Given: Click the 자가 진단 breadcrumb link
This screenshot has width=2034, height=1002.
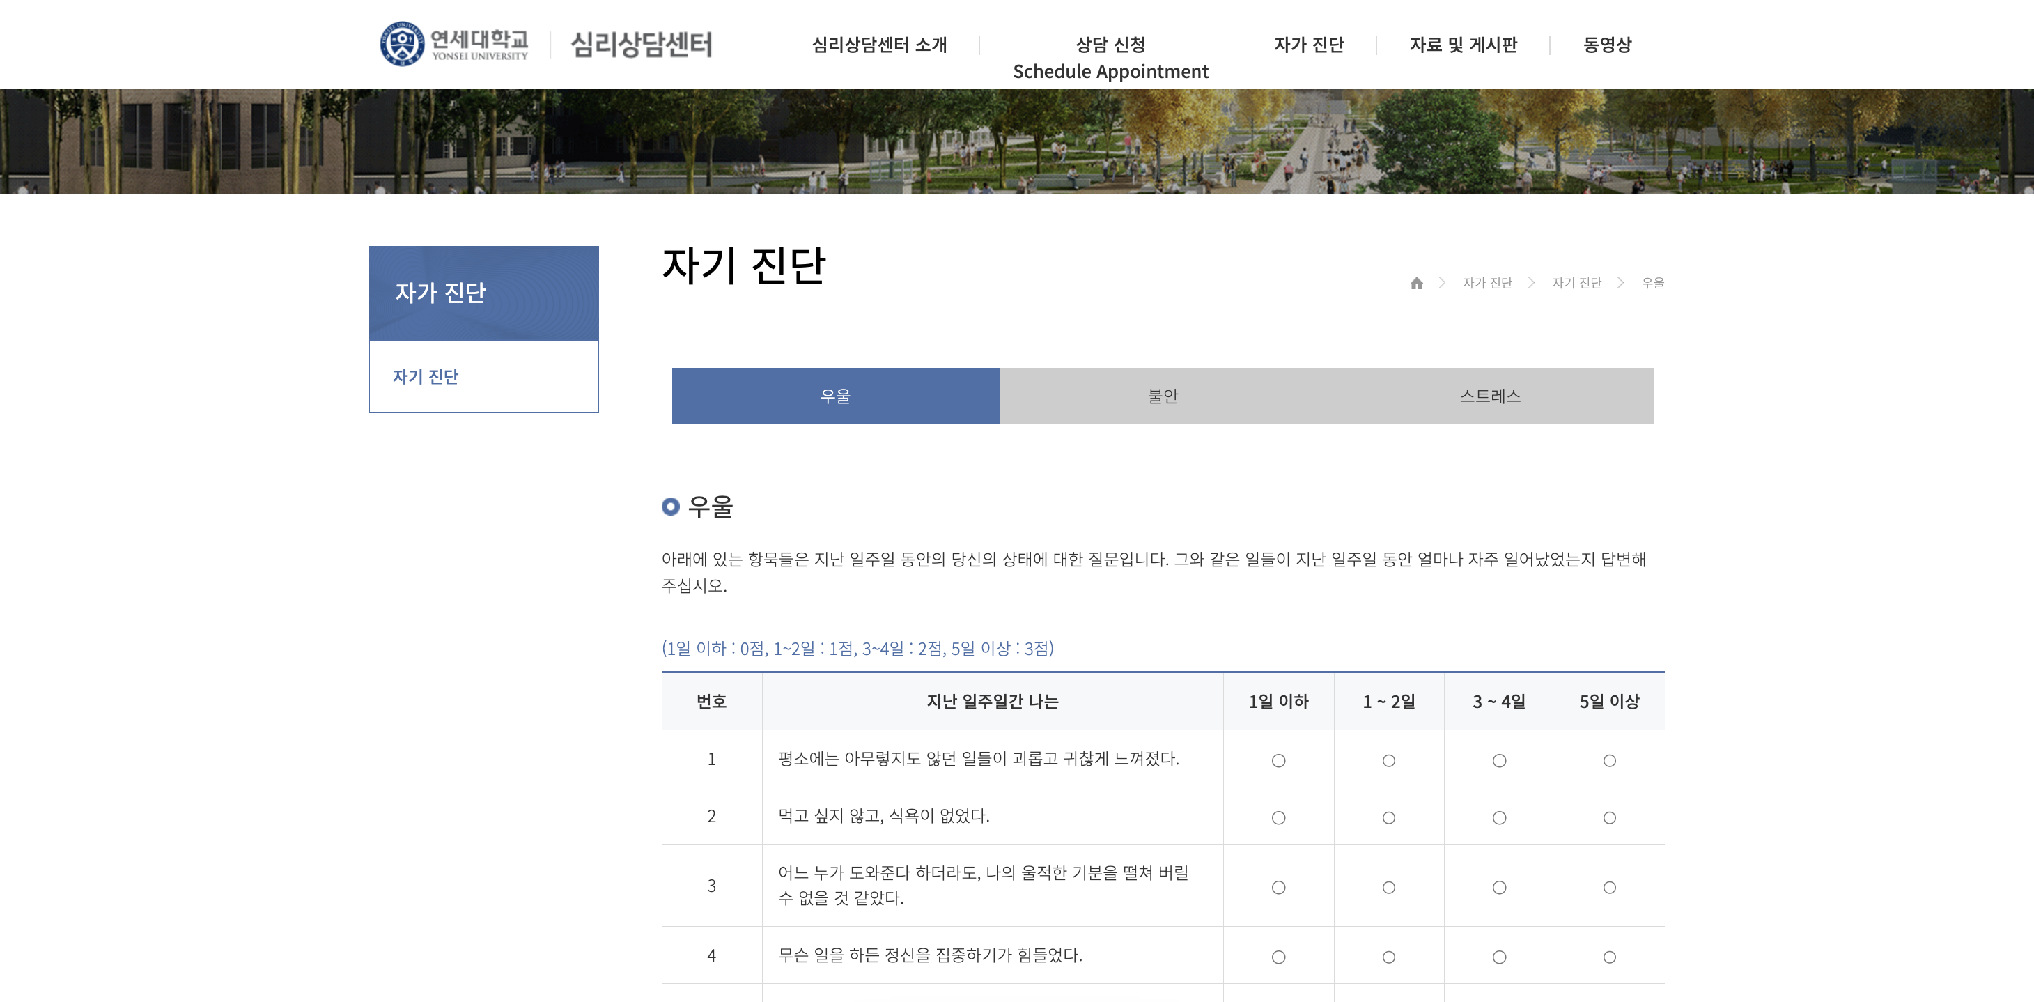Looking at the screenshot, I should (1488, 284).
